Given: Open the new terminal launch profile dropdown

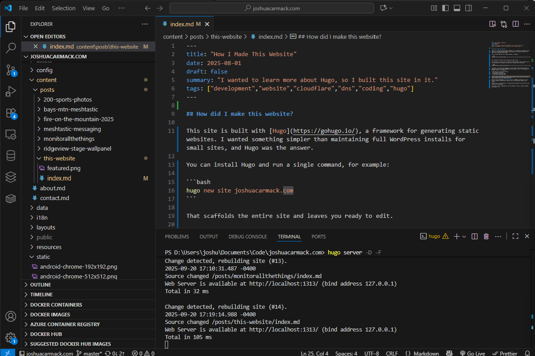Looking at the screenshot, I should click(x=464, y=237).
